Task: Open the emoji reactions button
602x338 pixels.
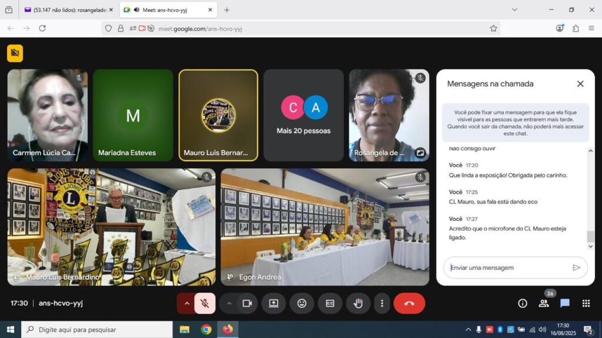Action: [x=302, y=303]
